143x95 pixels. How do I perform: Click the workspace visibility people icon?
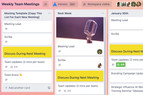84,4
